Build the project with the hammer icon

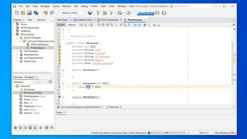(98, 13)
